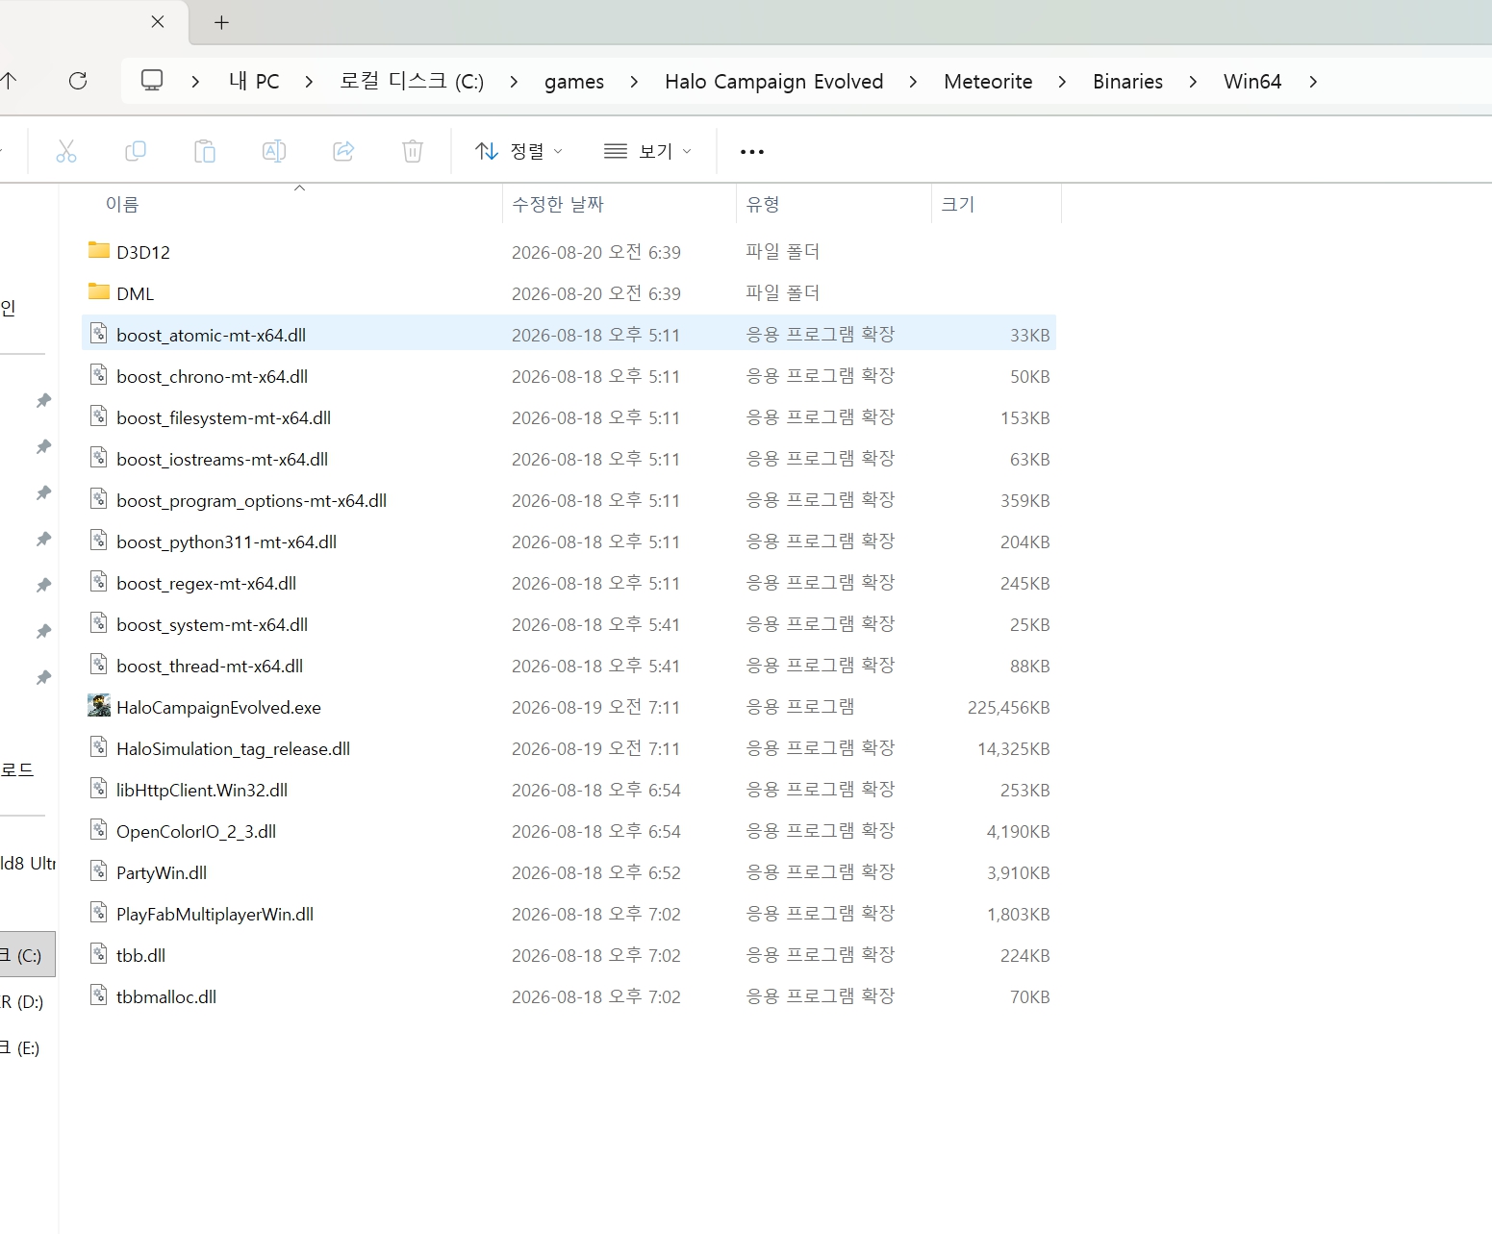Open the 보기 view dropdown
The height and width of the screenshot is (1234, 1492).
click(647, 151)
